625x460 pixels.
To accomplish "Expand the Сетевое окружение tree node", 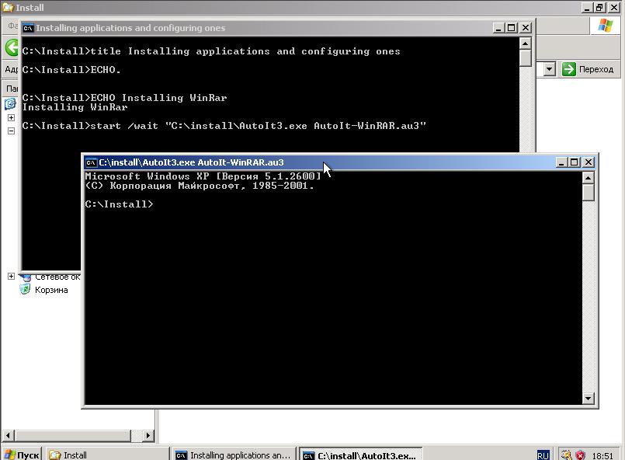I will coord(11,276).
